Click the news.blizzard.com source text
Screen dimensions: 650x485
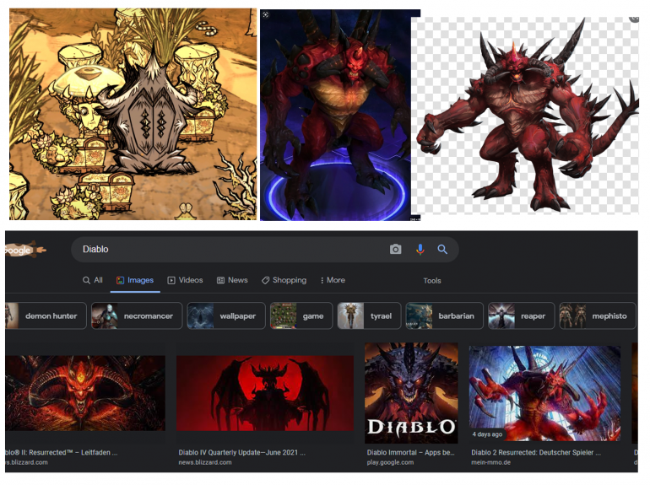[205, 462]
